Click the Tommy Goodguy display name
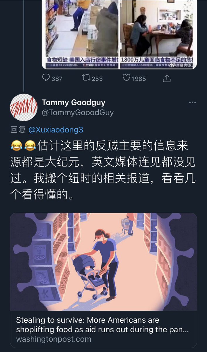This screenshot has width=207, height=352. coord(73,102)
